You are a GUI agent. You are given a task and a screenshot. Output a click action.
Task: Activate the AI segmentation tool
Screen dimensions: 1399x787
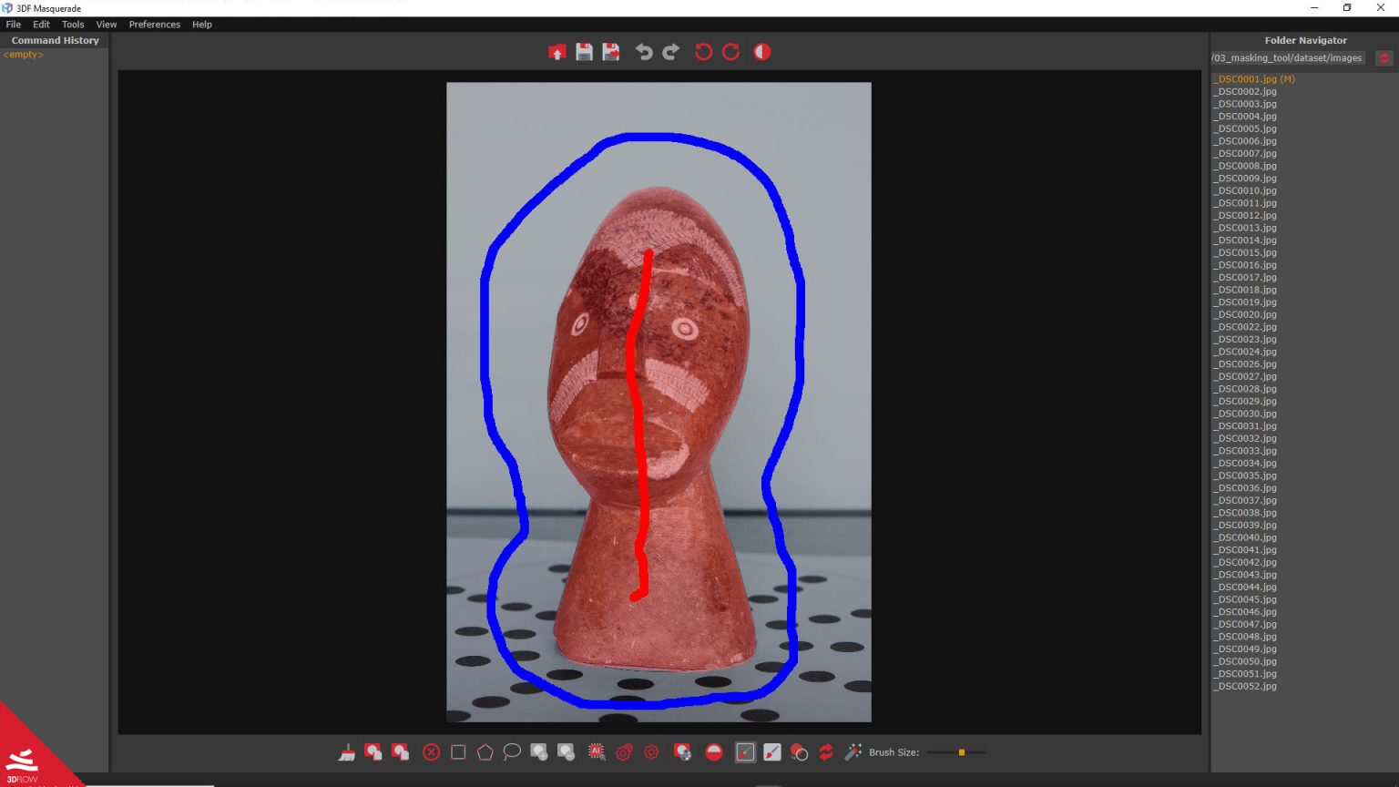[x=595, y=752]
